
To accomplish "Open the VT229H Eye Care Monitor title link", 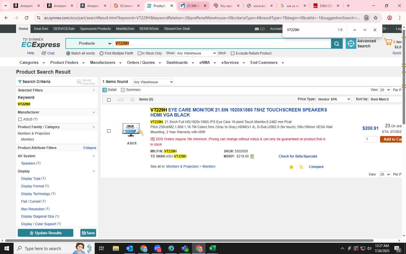I will click(x=239, y=112).
